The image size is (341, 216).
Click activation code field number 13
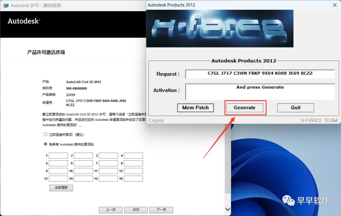[x=58, y=179]
